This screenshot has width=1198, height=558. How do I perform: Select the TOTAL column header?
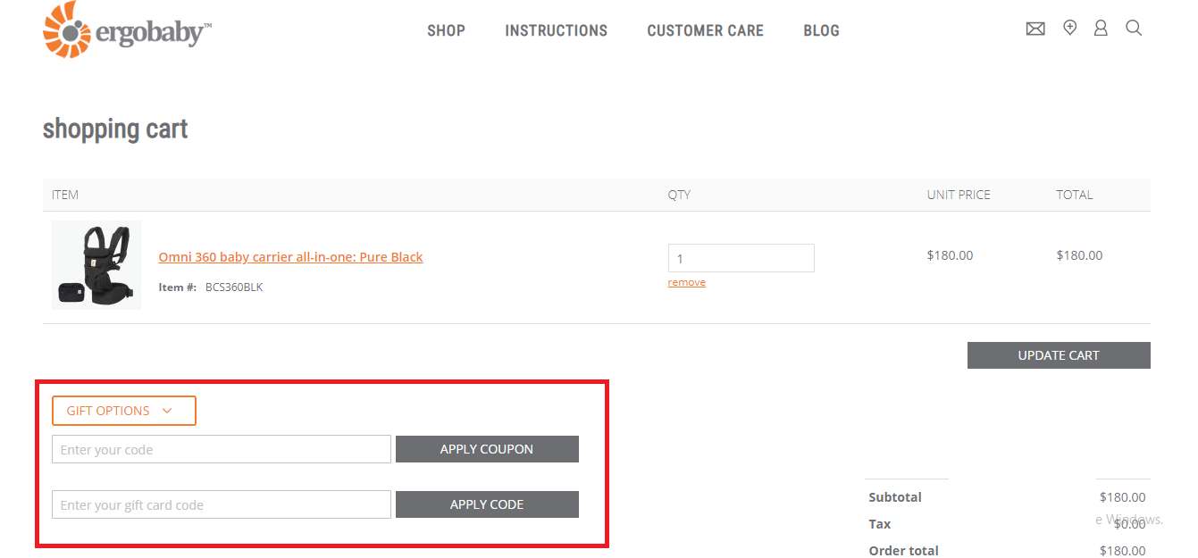(x=1075, y=195)
